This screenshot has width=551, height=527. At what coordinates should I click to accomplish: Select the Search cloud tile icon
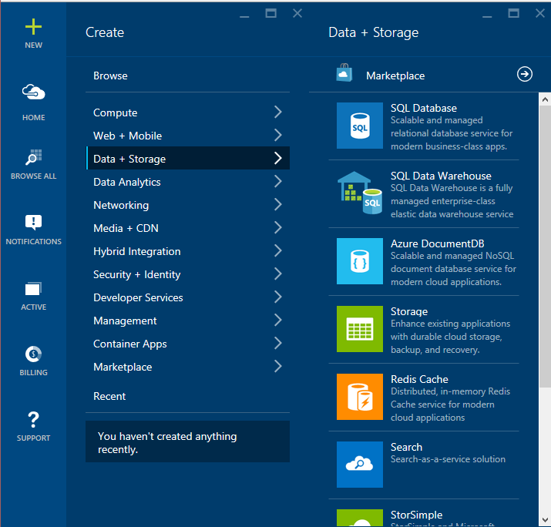coord(359,465)
